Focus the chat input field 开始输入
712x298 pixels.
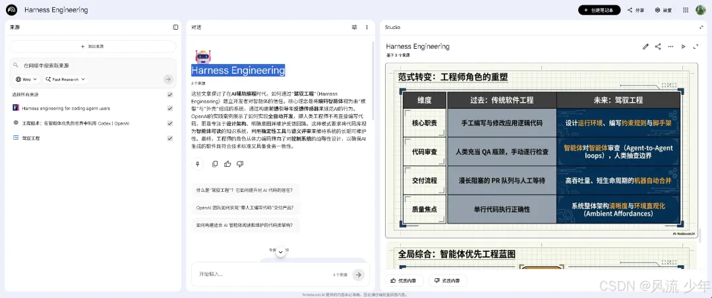(x=263, y=274)
